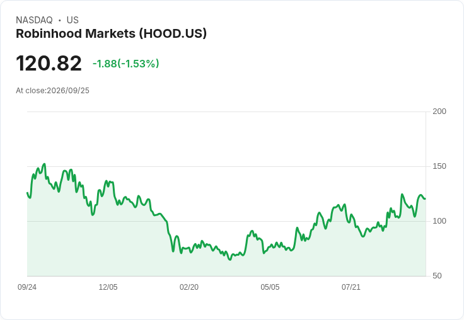Click the 09/24 x-axis date label
464x320 pixels.
click(x=27, y=287)
